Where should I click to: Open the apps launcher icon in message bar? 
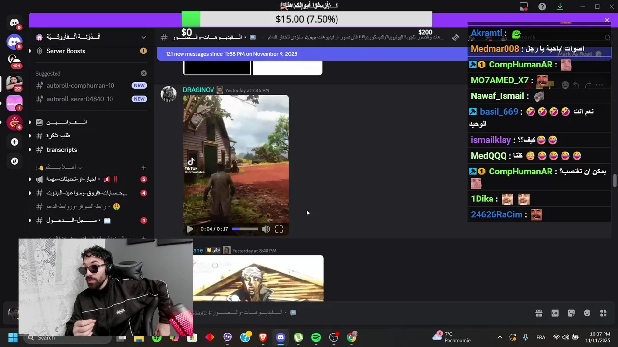[x=603, y=313]
